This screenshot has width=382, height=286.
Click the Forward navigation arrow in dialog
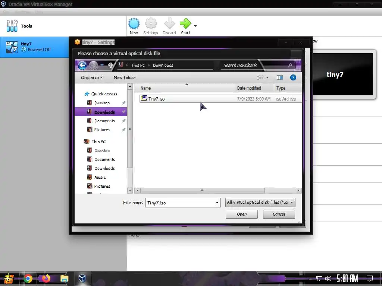pos(93,65)
